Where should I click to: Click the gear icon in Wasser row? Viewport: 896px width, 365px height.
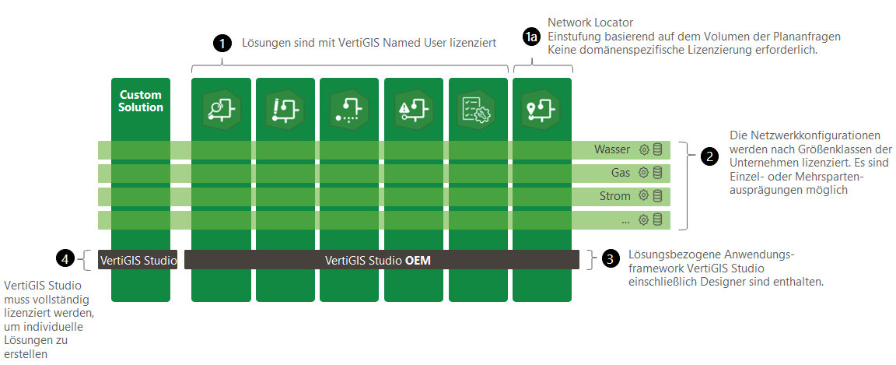tap(644, 149)
